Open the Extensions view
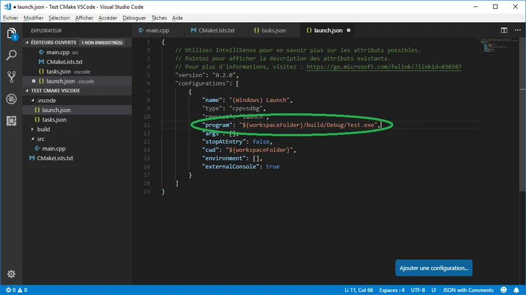Viewport: 526px width, 295px height. 11,121
